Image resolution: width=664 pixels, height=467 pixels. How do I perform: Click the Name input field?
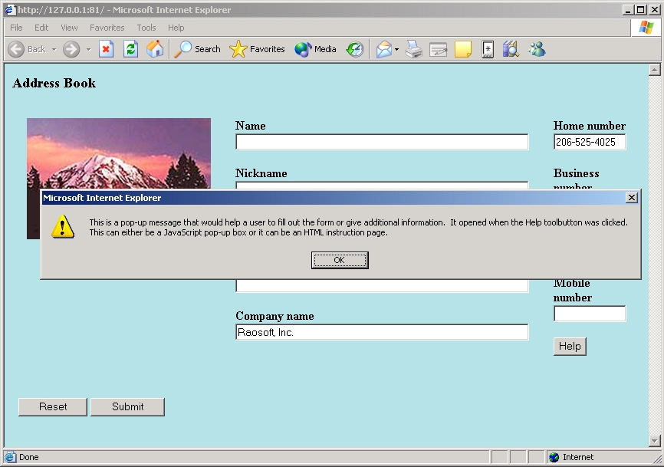pyautogui.click(x=382, y=142)
